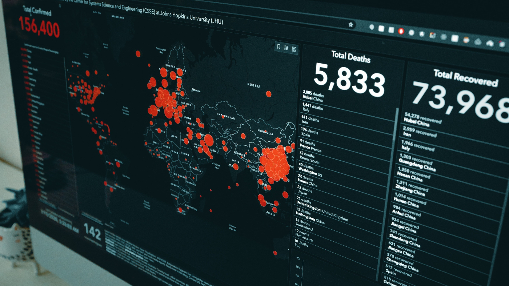Click the red circular browser extension icon

tap(401, 31)
